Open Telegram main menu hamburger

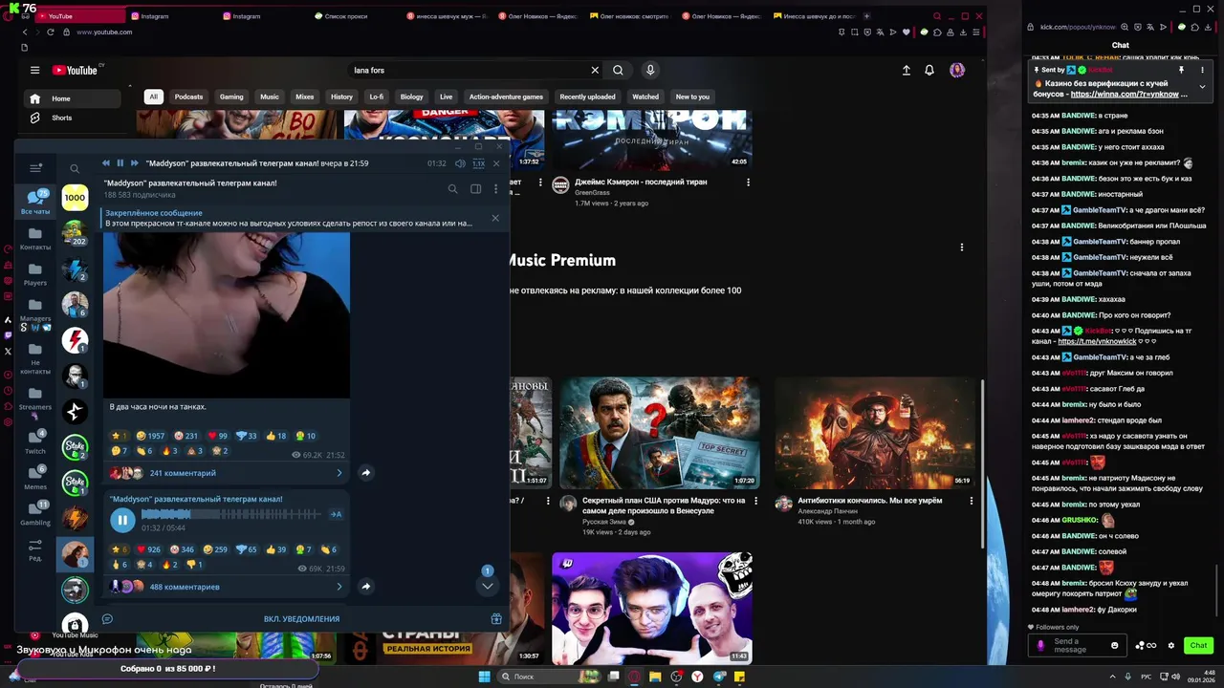(35, 168)
